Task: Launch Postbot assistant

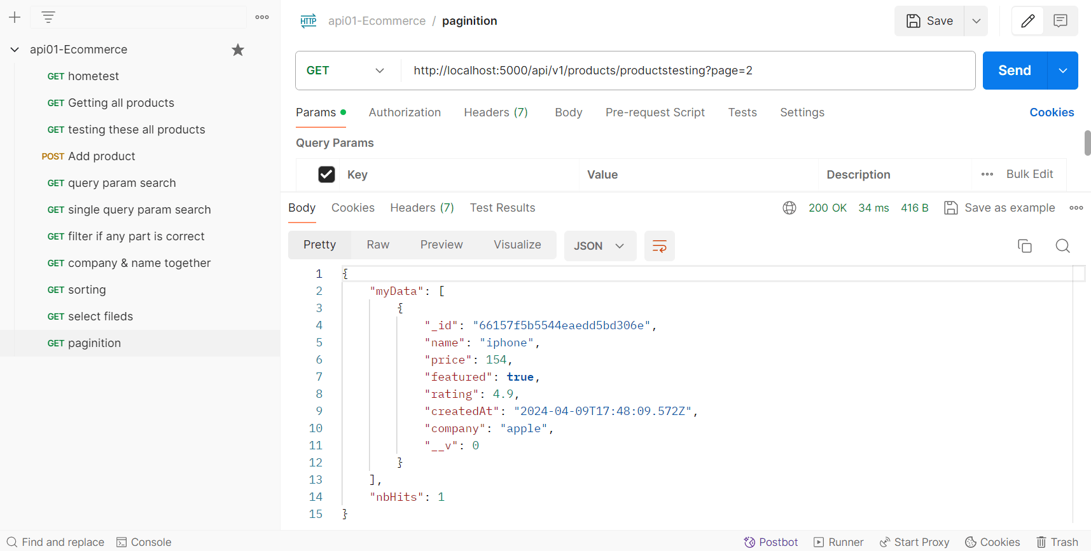Action: tap(771, 542)
